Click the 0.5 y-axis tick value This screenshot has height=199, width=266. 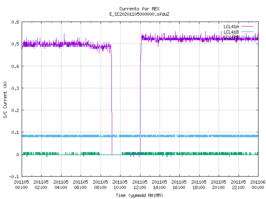click(x=15, y=44)
